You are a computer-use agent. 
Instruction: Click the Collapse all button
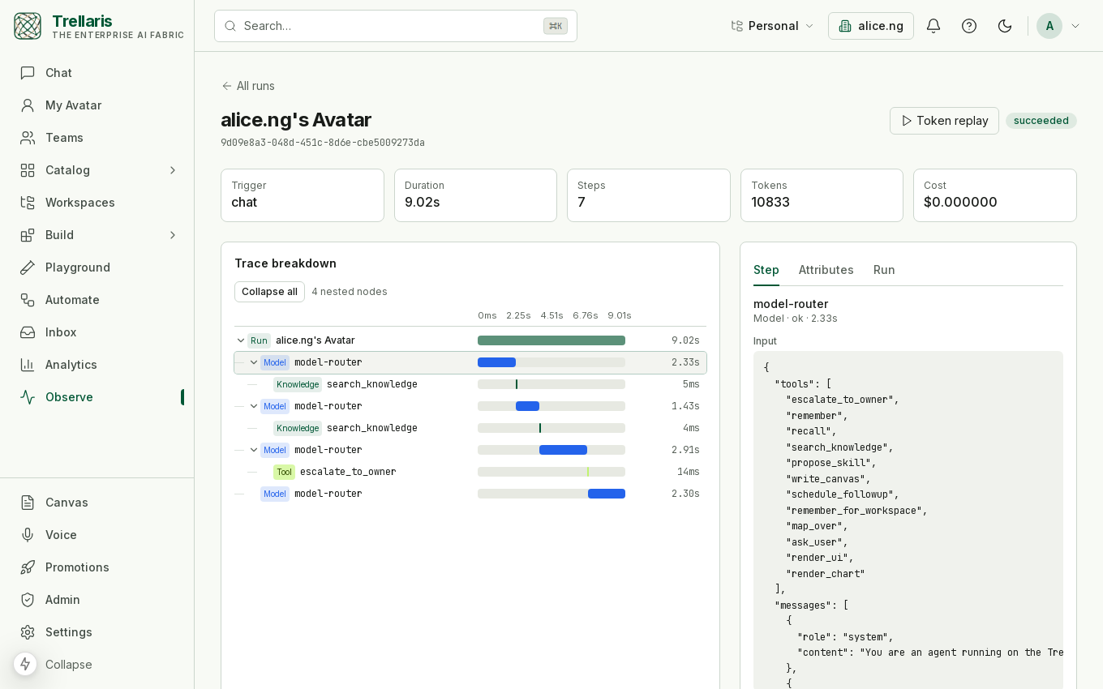pyautogui.click(x=269, y=292)
